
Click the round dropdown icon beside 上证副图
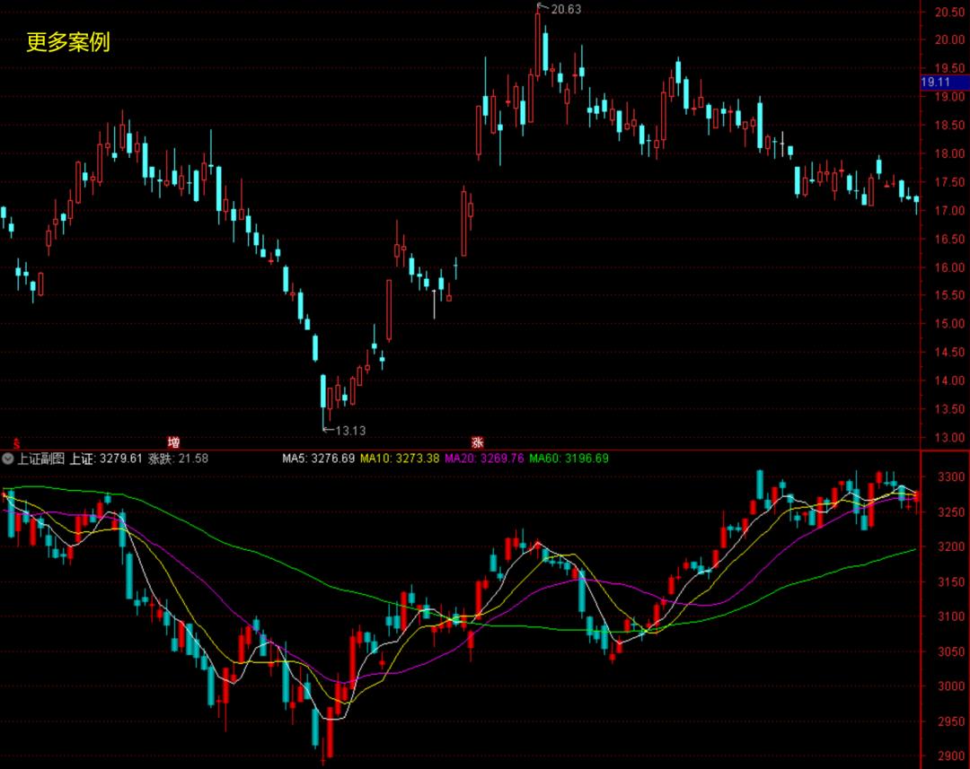click(x=8, y=459)
